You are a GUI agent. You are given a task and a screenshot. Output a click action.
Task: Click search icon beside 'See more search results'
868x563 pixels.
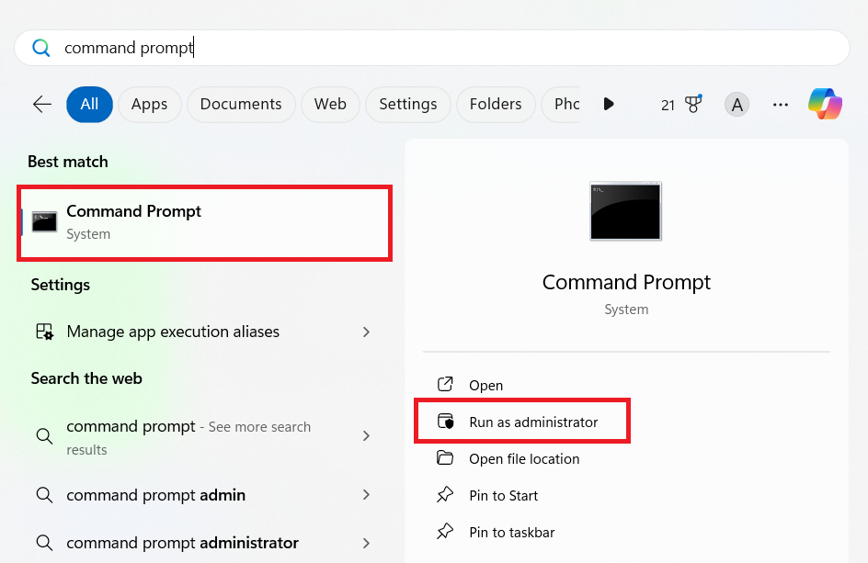(x=44, y=436)
